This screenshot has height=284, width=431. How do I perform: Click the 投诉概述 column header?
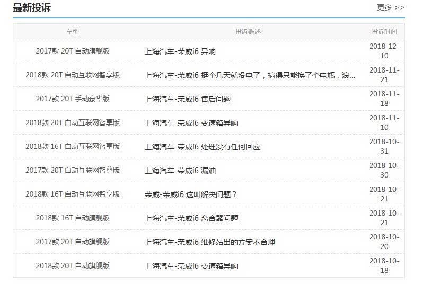(248, 32)
